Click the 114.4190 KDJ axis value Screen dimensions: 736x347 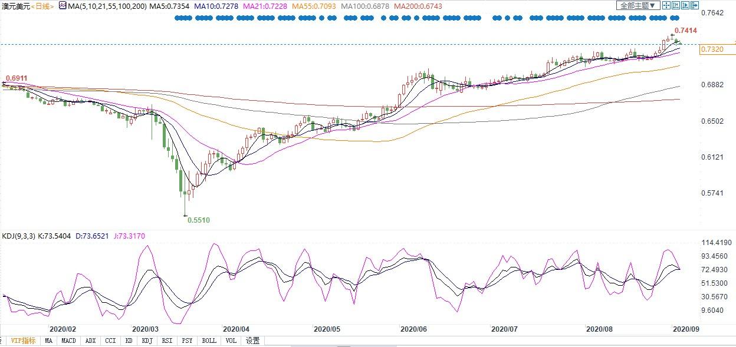point(715,242)
